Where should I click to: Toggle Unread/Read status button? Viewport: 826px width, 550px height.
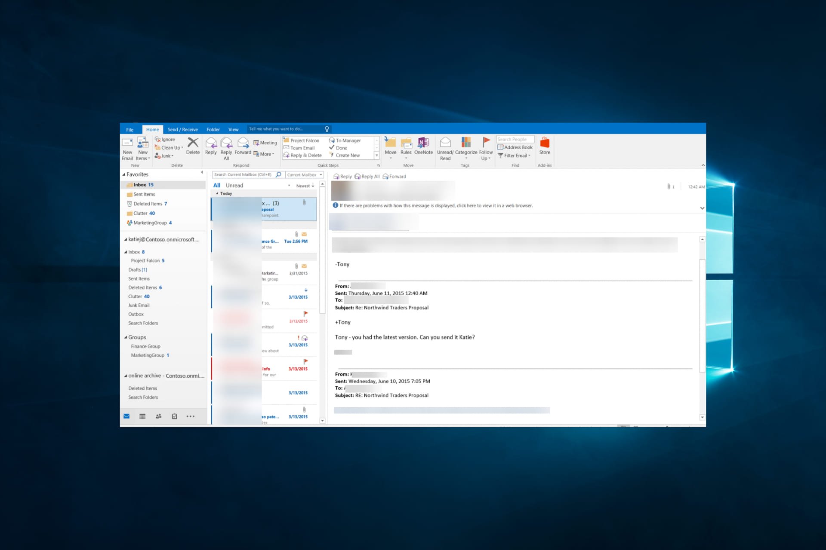point(445,143)
